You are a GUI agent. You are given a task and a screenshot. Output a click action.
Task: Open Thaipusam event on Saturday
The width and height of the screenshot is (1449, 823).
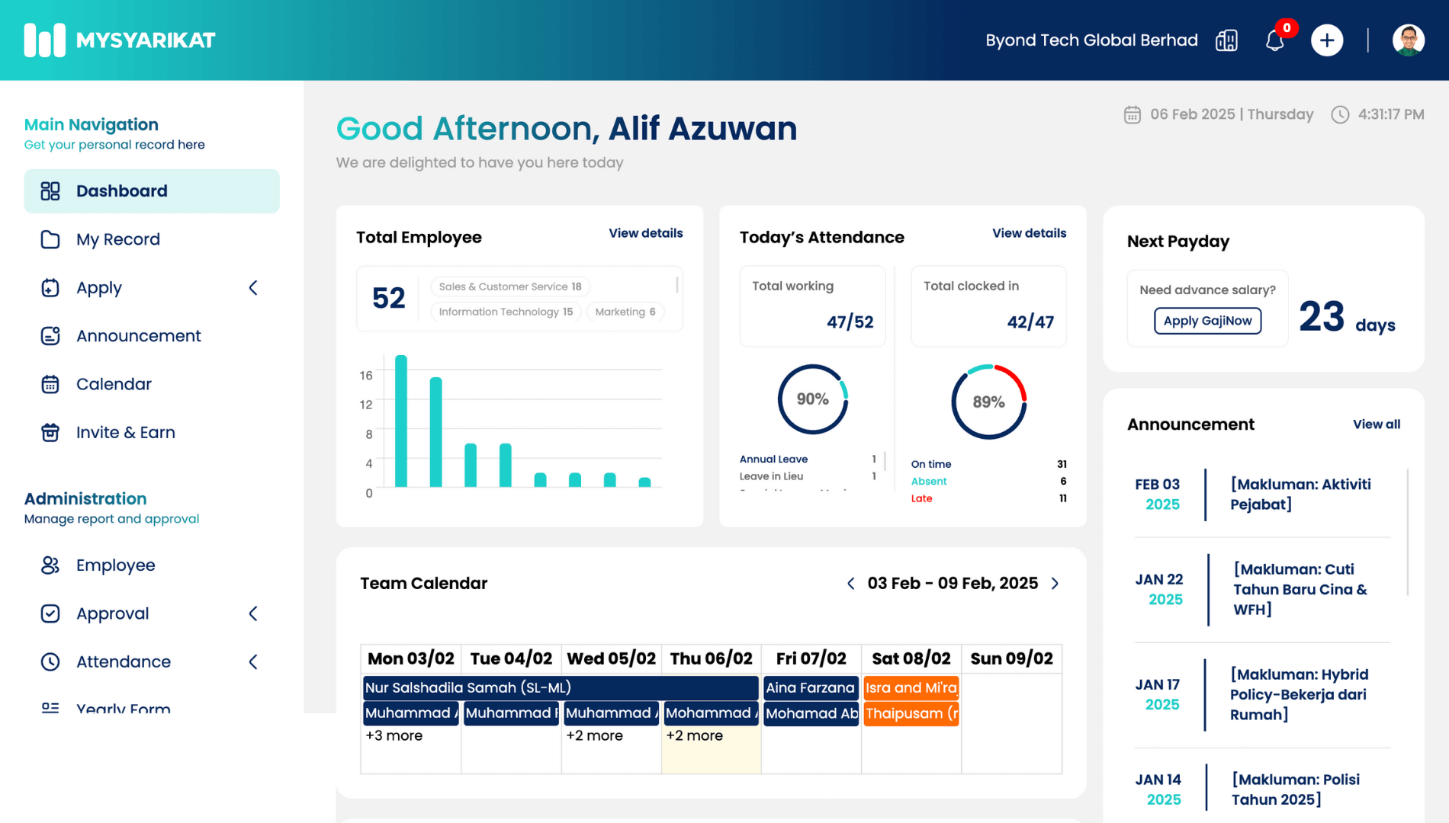[x=911, y=713]
